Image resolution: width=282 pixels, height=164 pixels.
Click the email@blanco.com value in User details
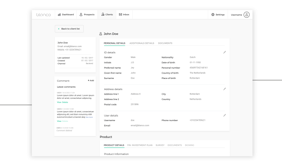tap(140, 125)
